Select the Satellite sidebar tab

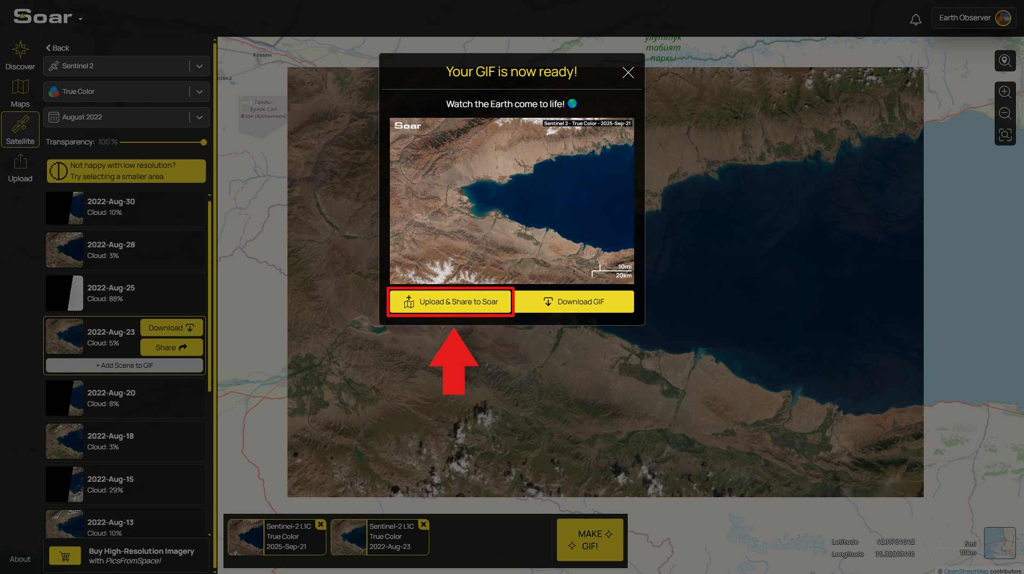pos(20,130)
